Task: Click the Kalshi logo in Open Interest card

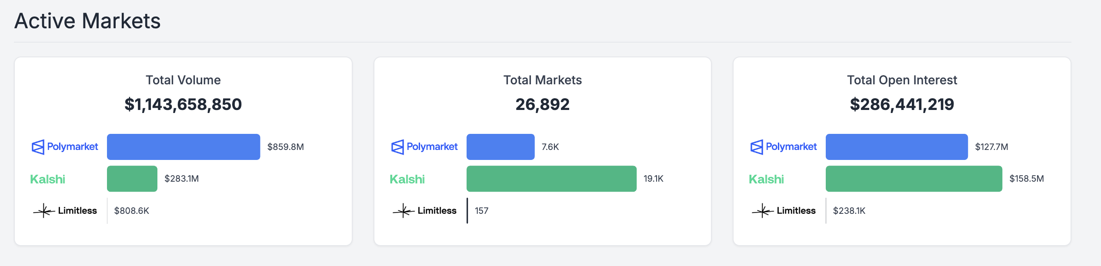Action: (766, 179)
